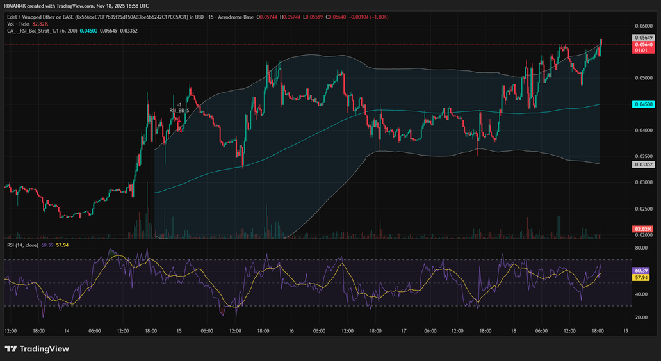The image size is (661, 361).
Task: Click the red current price label 0.05640
Action: tap(643, 45)
